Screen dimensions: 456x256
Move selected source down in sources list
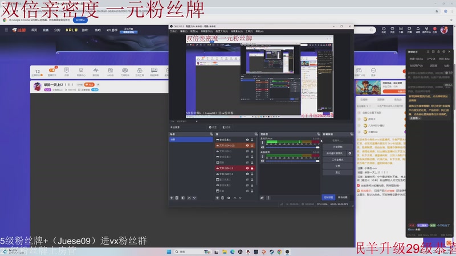point(240,198)
